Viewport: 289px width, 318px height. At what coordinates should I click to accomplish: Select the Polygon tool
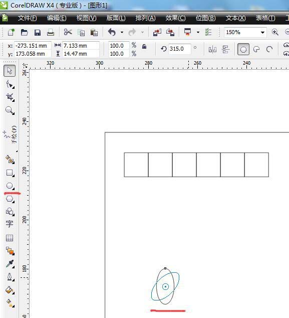[10, 199]
